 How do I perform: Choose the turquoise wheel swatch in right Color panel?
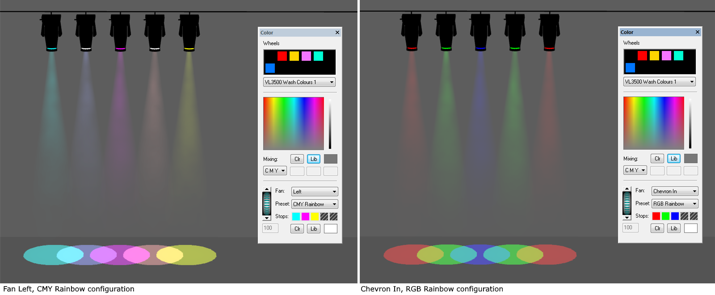[x=678, y=55]
